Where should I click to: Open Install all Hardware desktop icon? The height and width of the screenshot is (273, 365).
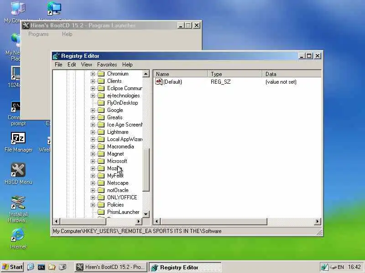[18, 202]
